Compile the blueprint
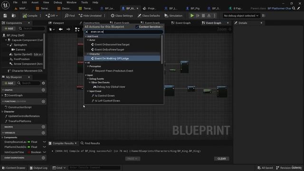The width and height of the screenshot is (304, 171). click(30, 16)
